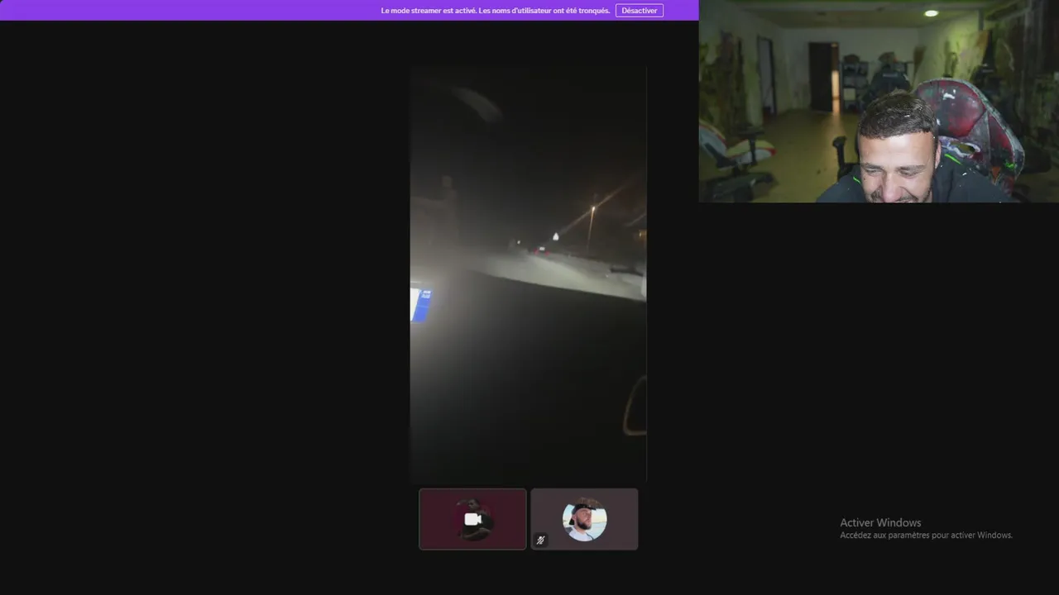Screen dimensions: 1059x595
Task: Click the streamer webcam overlay
Action: pos(879,101)
